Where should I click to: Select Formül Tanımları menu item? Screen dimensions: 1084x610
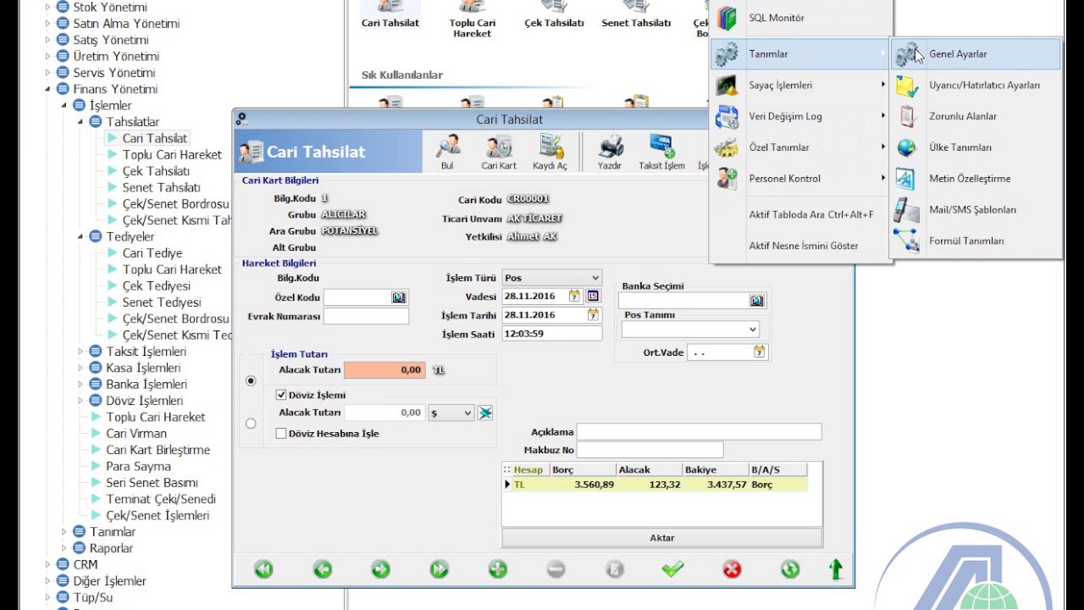[x=976, y=241]
